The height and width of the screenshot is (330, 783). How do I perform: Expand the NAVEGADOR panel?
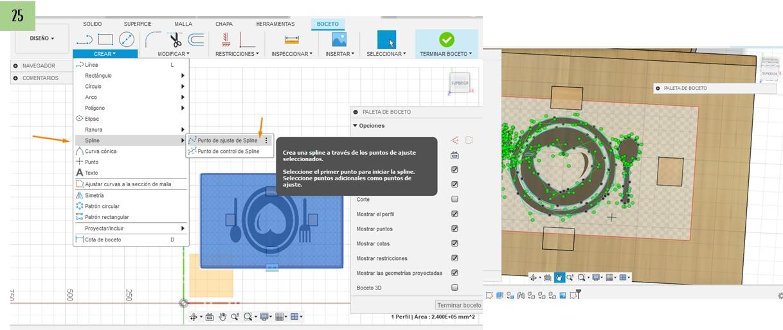pyautogui.click(x=15, y=65)
